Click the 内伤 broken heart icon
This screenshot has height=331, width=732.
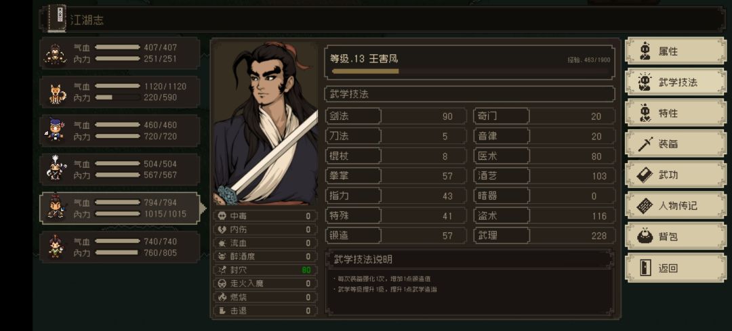222,229
